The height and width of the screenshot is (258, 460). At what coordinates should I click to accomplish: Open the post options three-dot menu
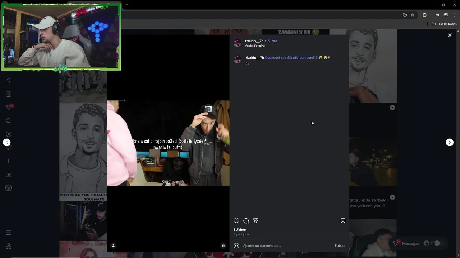tap(342, 43)
